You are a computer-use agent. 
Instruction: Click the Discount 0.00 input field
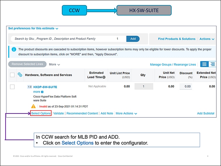tap(186, 86)
